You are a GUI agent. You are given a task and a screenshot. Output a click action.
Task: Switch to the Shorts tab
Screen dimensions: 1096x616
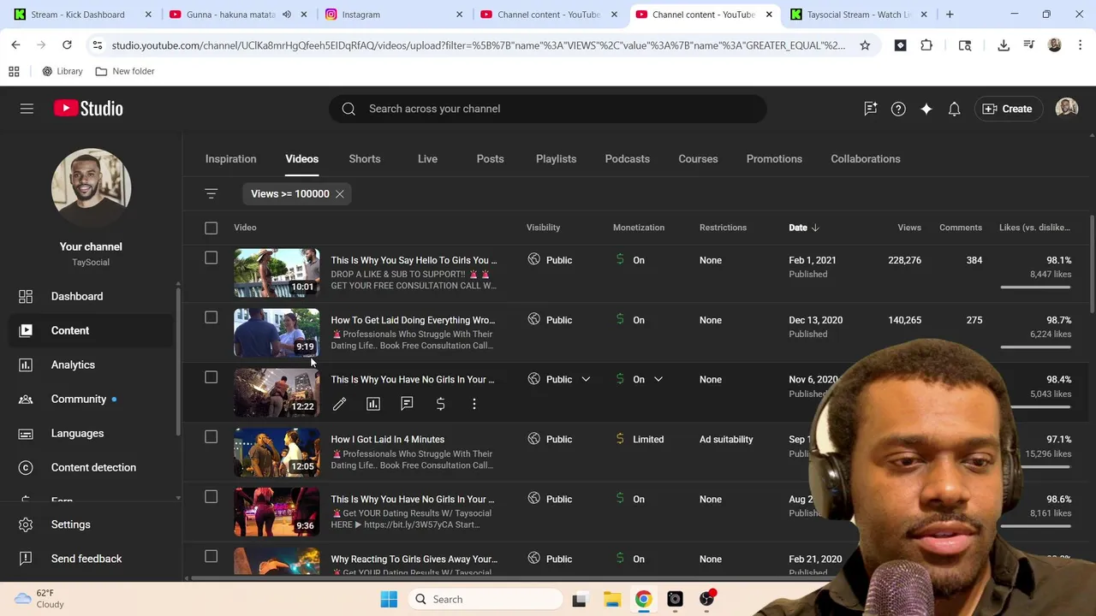[365, 159]
